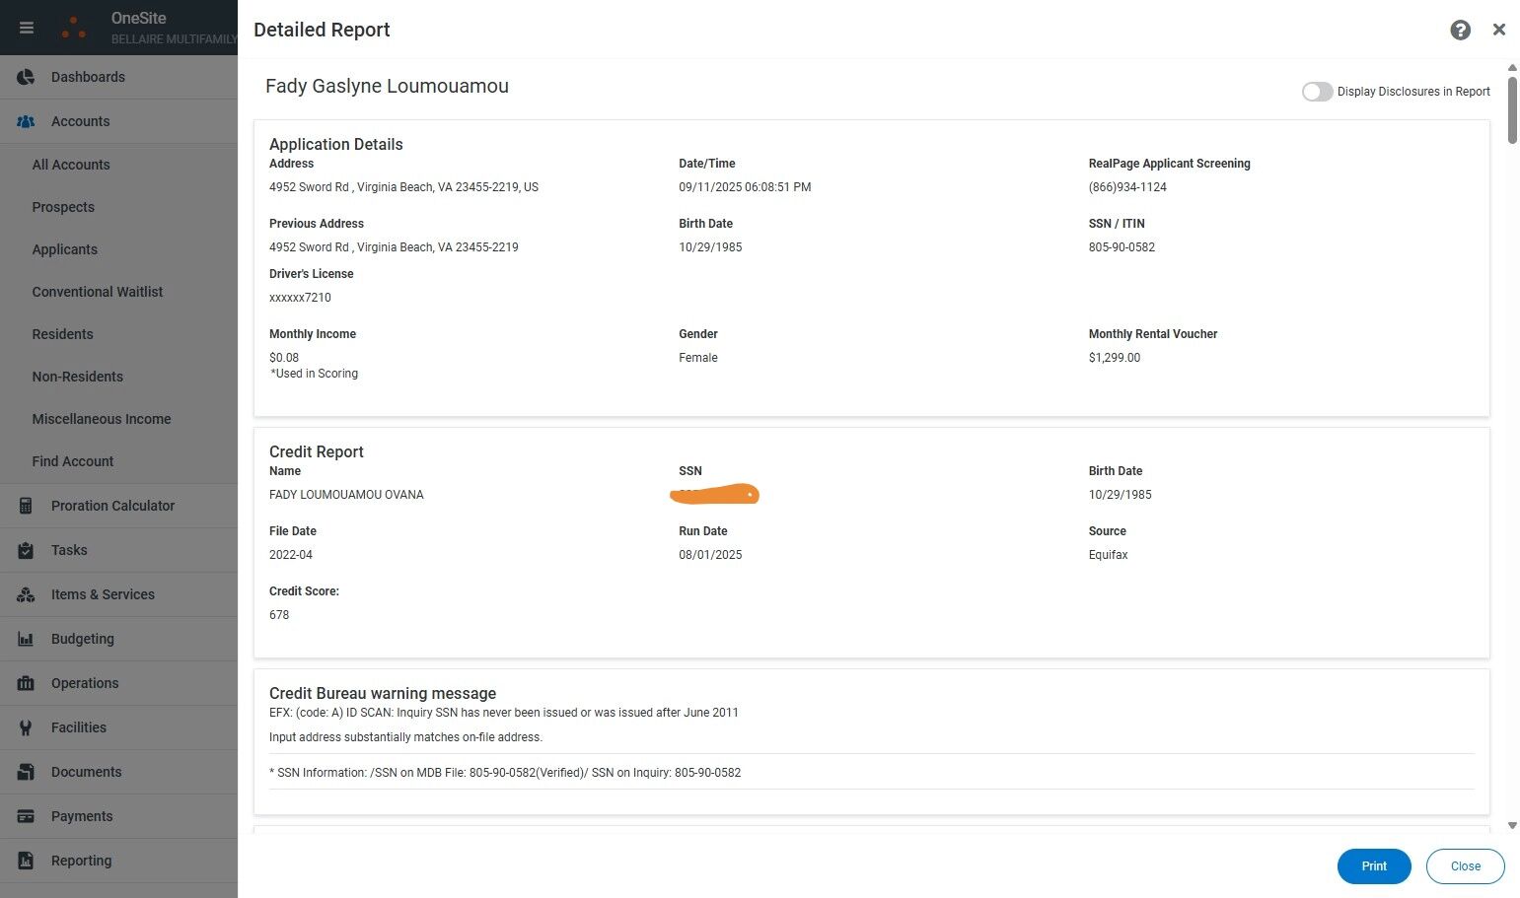Viewport: 1520px width, 898px height.
Task: Expand the Reporting menu section
Action: pos(81,861)
